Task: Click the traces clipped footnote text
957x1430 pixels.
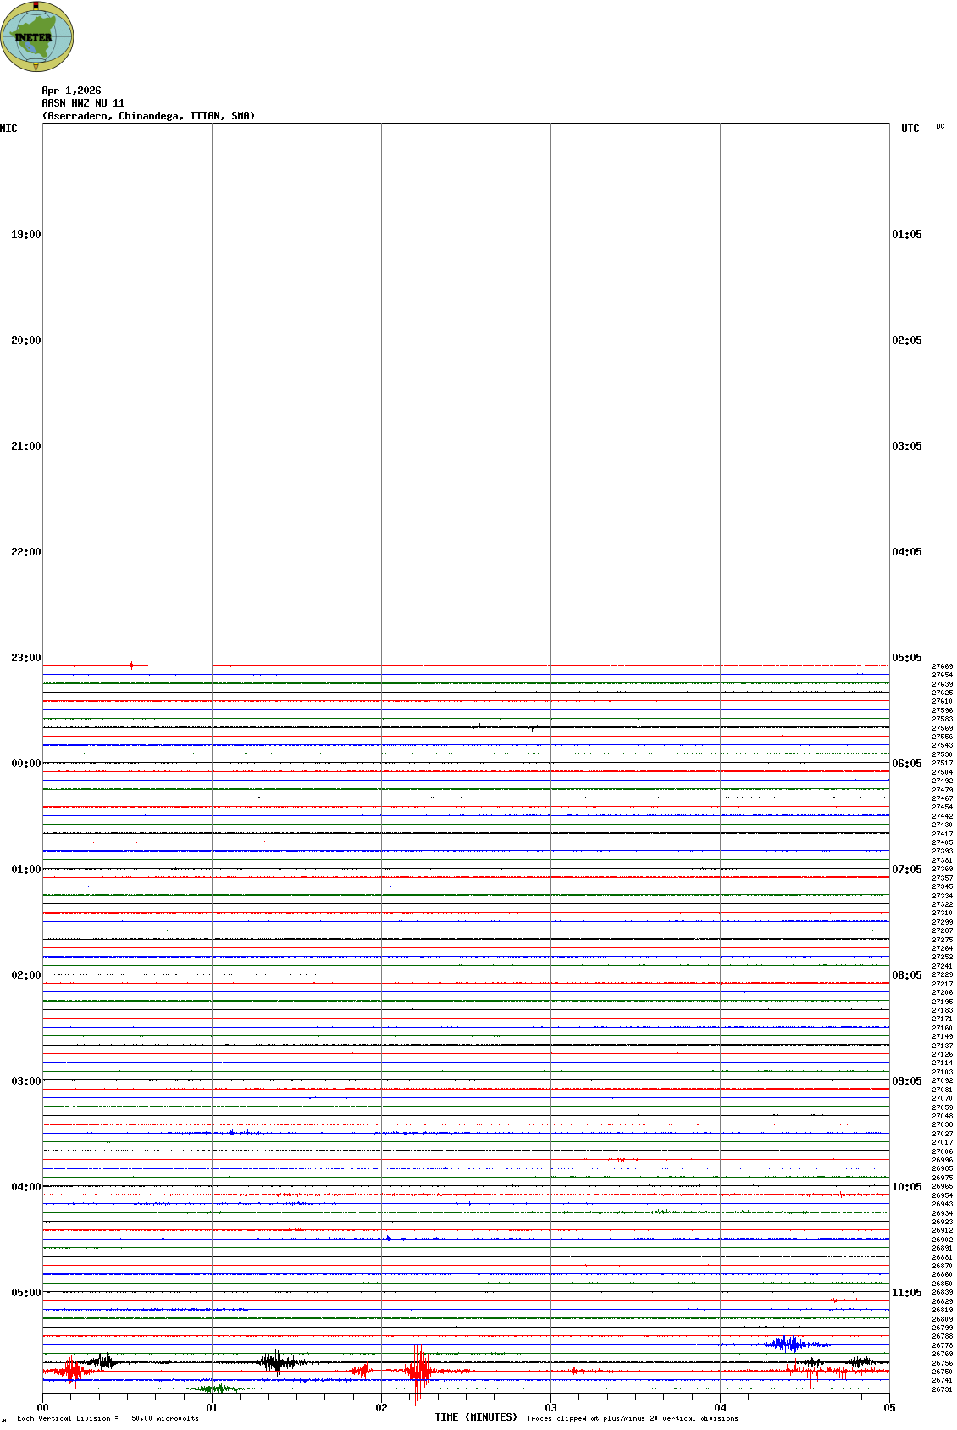Action: 632,1418
